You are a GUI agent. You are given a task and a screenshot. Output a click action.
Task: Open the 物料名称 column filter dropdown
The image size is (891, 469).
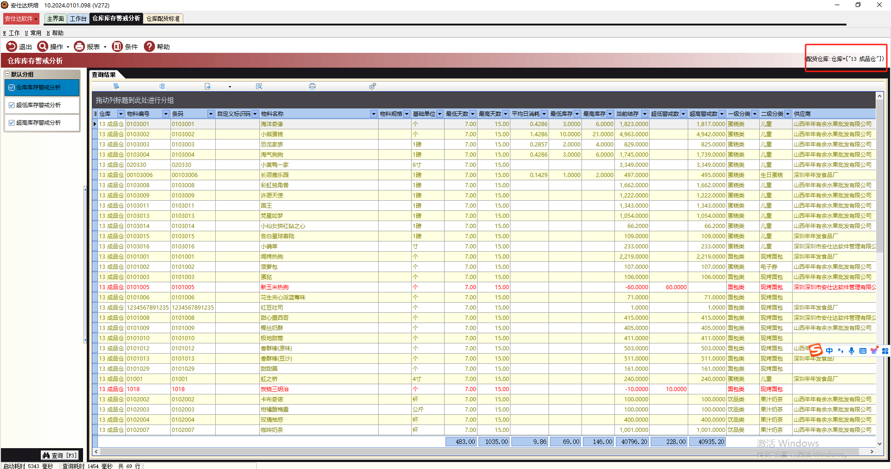pyautogui.click(x=374, y=114)
